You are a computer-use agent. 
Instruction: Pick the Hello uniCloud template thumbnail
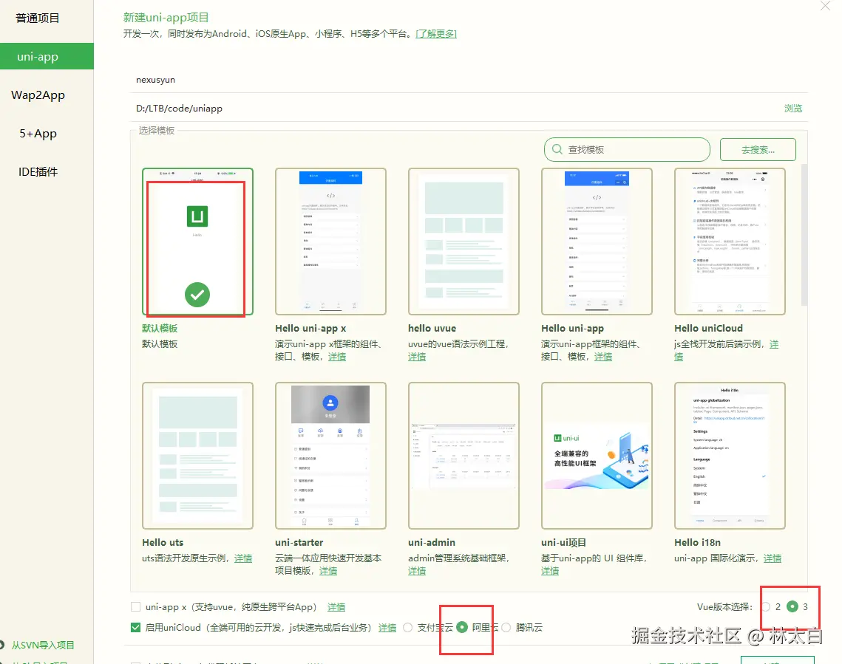coord(730,242)
